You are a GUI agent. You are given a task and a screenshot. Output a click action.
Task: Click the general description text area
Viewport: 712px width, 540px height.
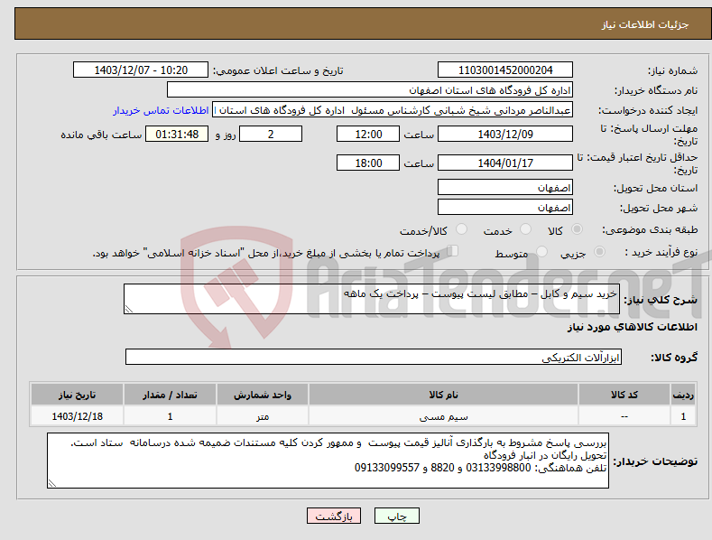(372, 299)
